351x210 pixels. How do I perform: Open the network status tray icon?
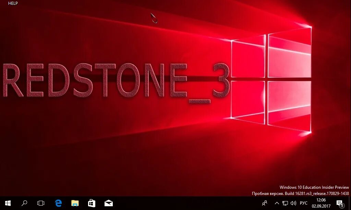285,203
